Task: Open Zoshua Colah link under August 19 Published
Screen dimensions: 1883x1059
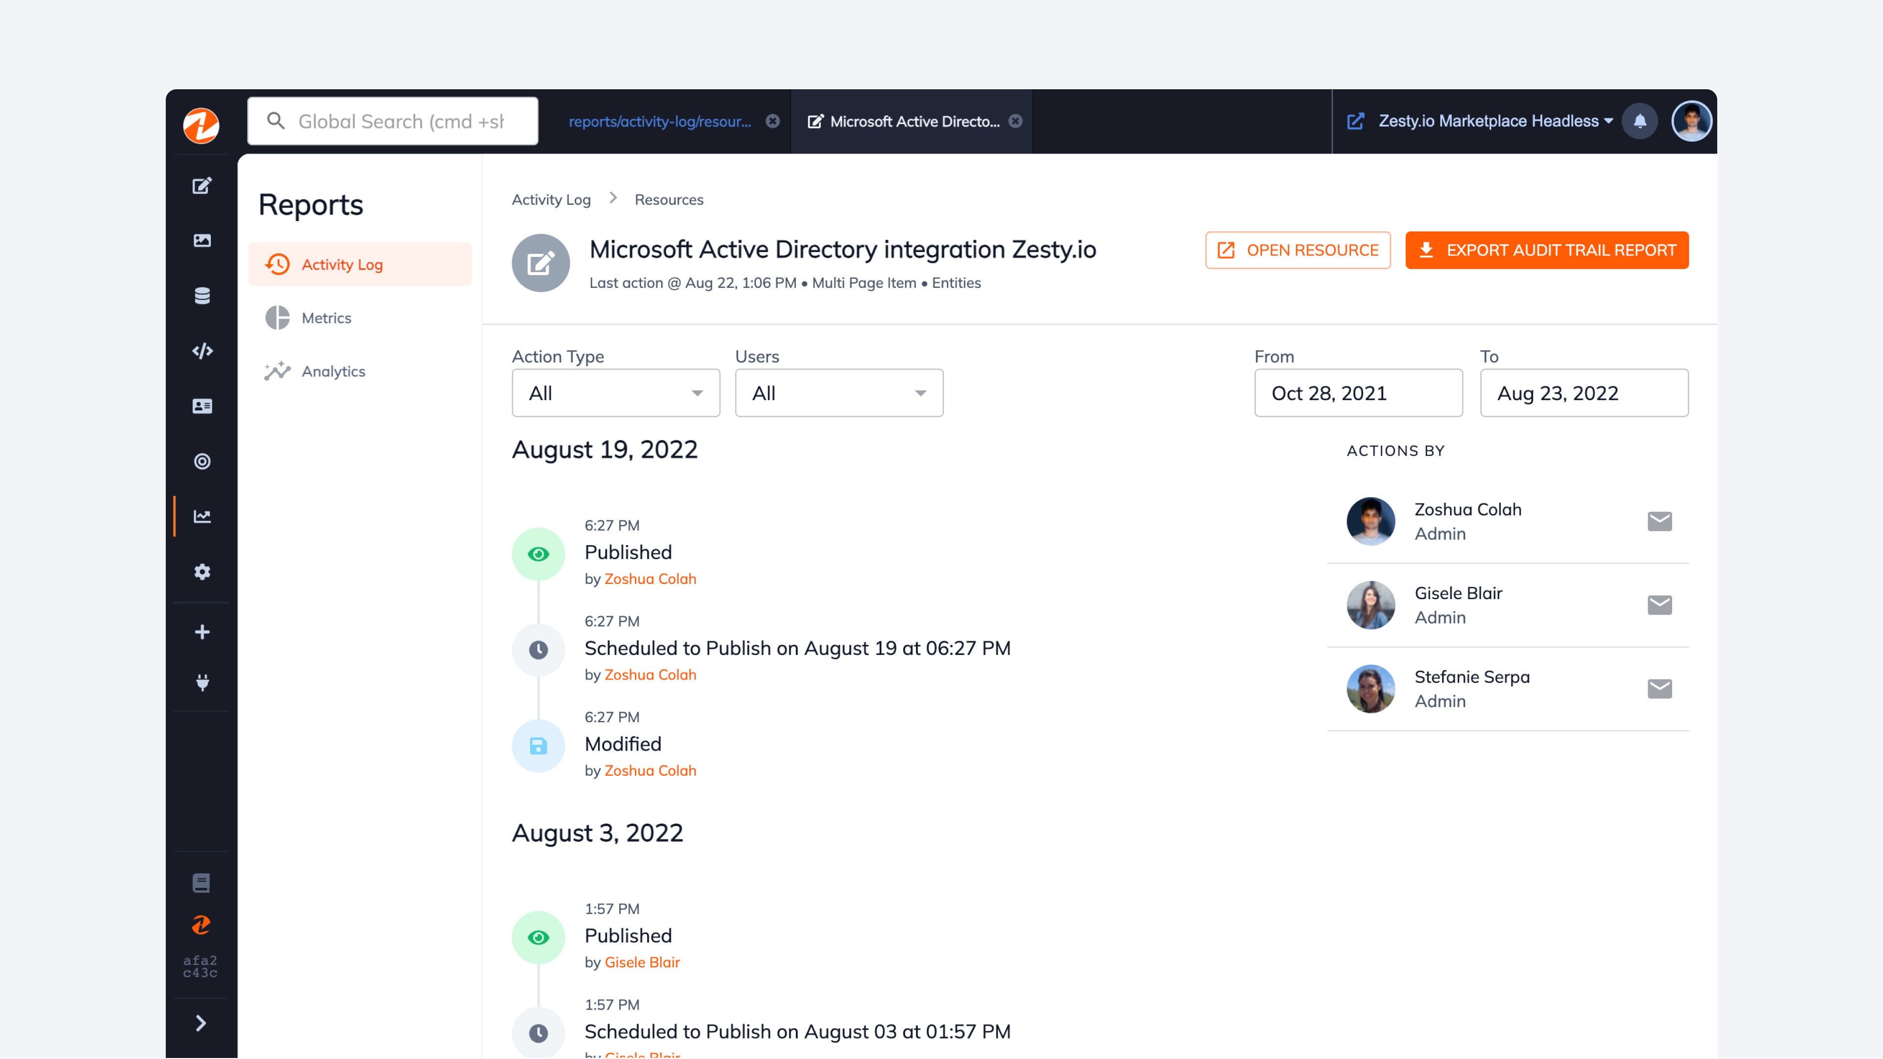Action: point(650,579)
